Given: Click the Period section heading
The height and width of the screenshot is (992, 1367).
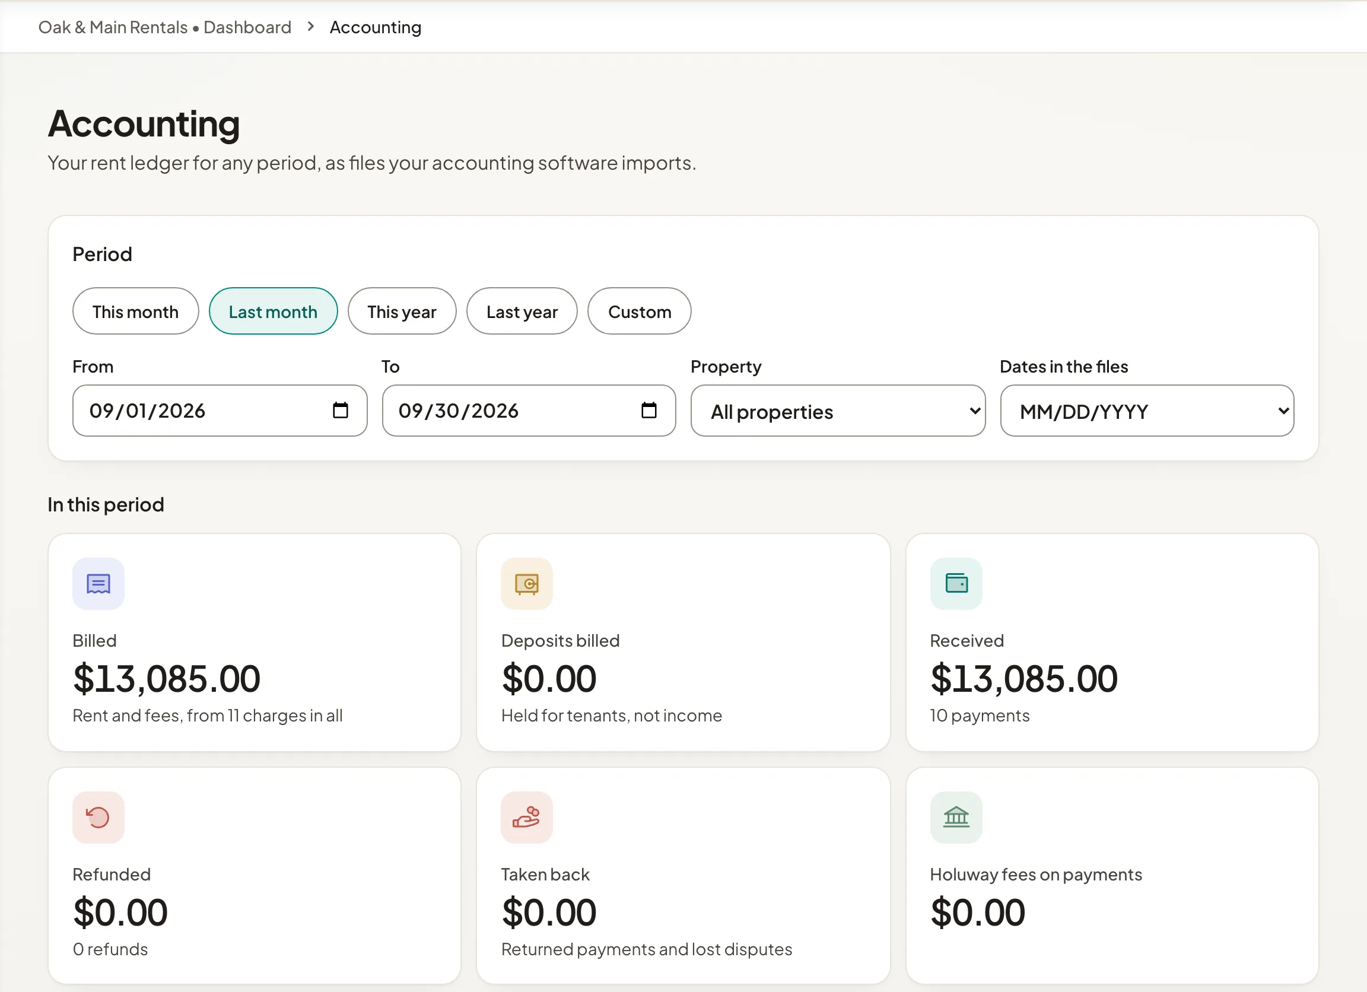Looking at the screenshot, I should pyautogui.click(x=103, y=254).
